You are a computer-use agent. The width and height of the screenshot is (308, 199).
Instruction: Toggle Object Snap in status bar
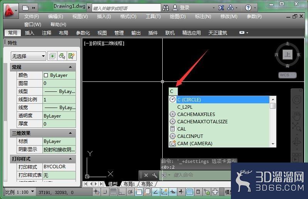tap(139, 192)
